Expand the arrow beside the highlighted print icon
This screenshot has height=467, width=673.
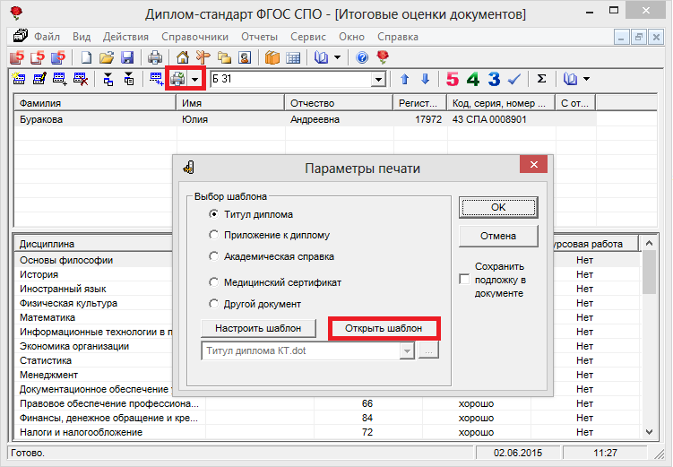coord(195,80)
